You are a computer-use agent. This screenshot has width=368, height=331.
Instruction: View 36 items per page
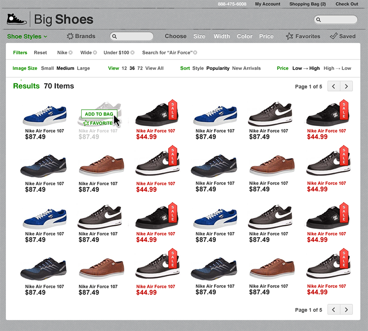pos(132,68)
